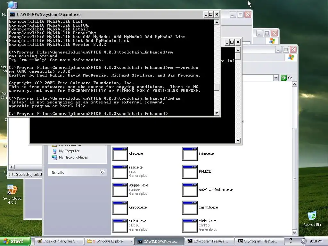Switch to the 7z C:\Program Files\Ge... taskbar item
Screen dimensions: 328x246
259,241
